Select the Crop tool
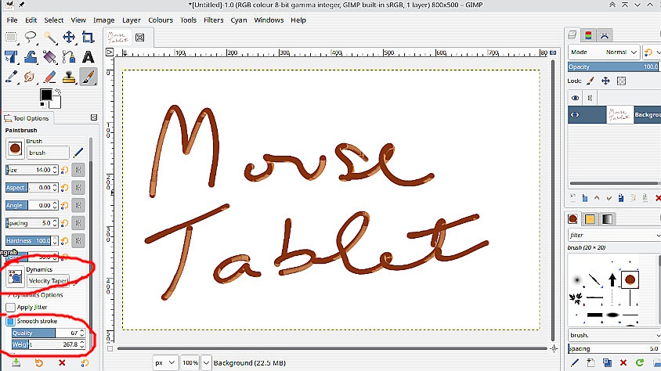 [88, 37]
